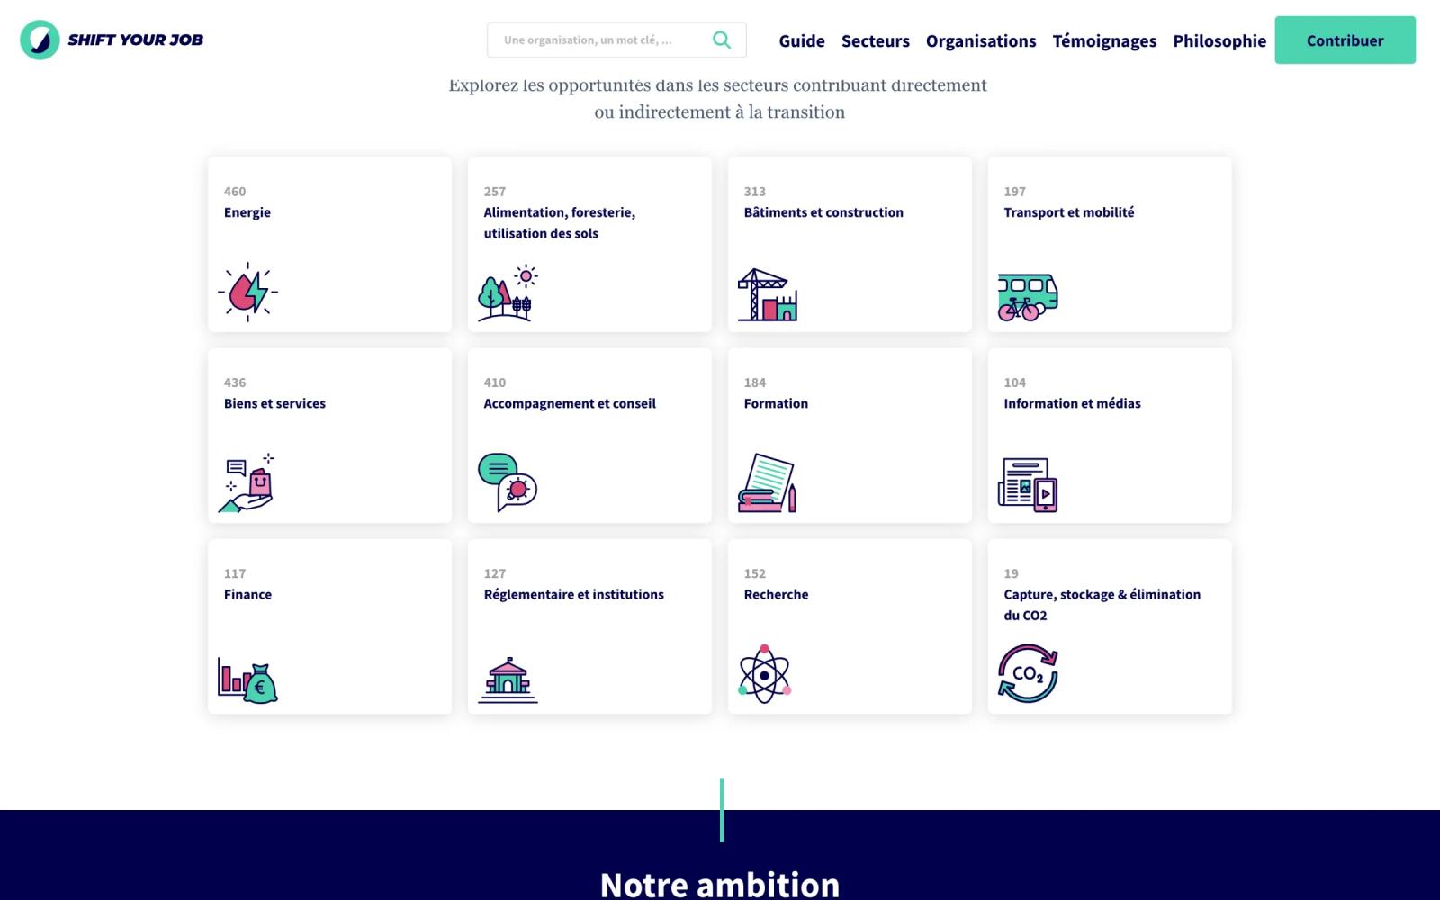Open the Energie sector title
The width and height of the screenshot is (1440, 900).
click(x=247, y=212)
